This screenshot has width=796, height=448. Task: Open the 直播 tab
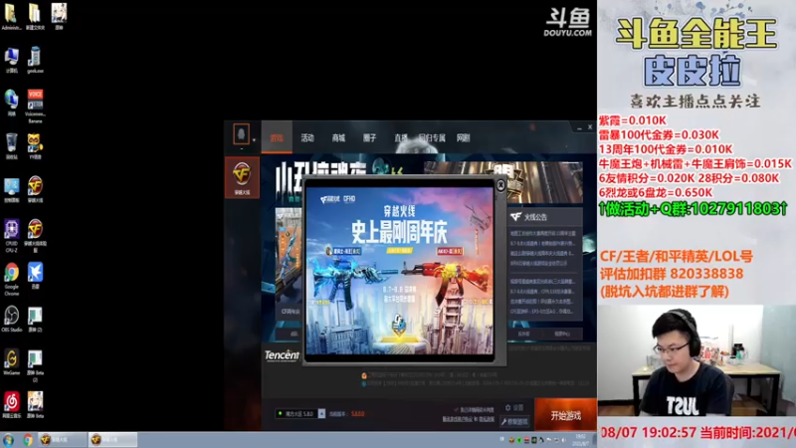[401, 137]
